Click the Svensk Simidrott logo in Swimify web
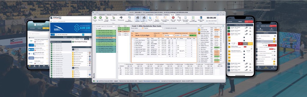Viewport: 307px width, 97px height. (59, 28)
